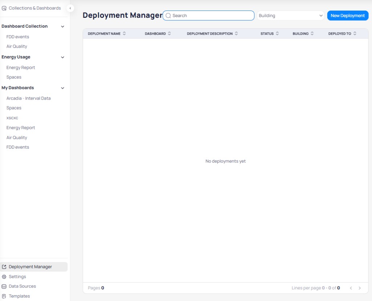Collapse the My Dashboards section chevron

(x=62, y=88)
